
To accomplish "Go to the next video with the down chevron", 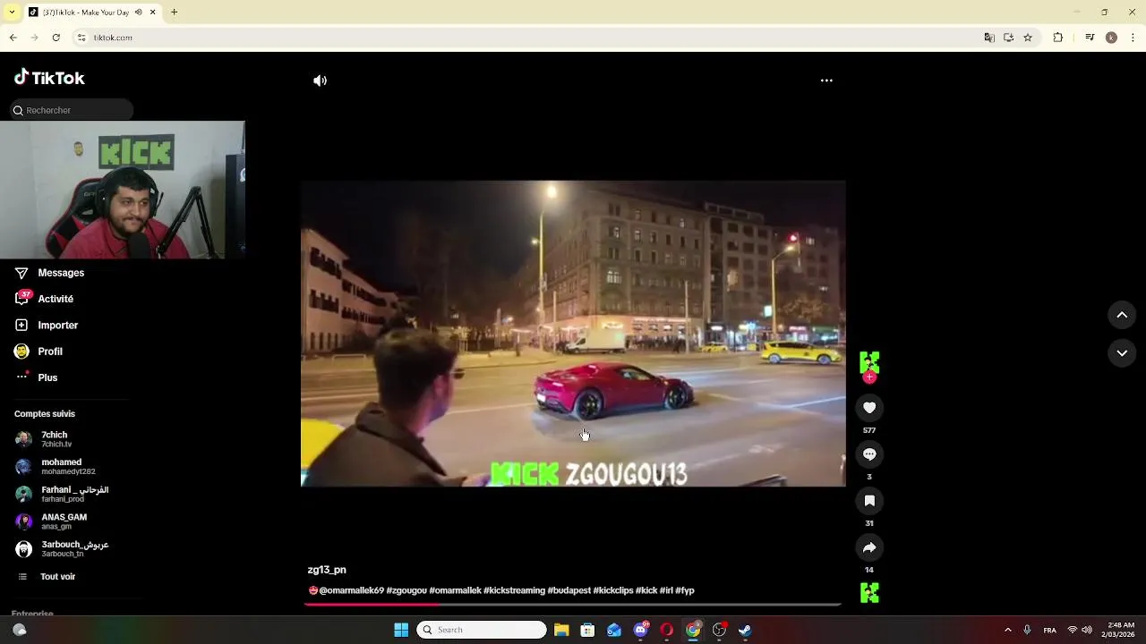I will pos(1122,353).
